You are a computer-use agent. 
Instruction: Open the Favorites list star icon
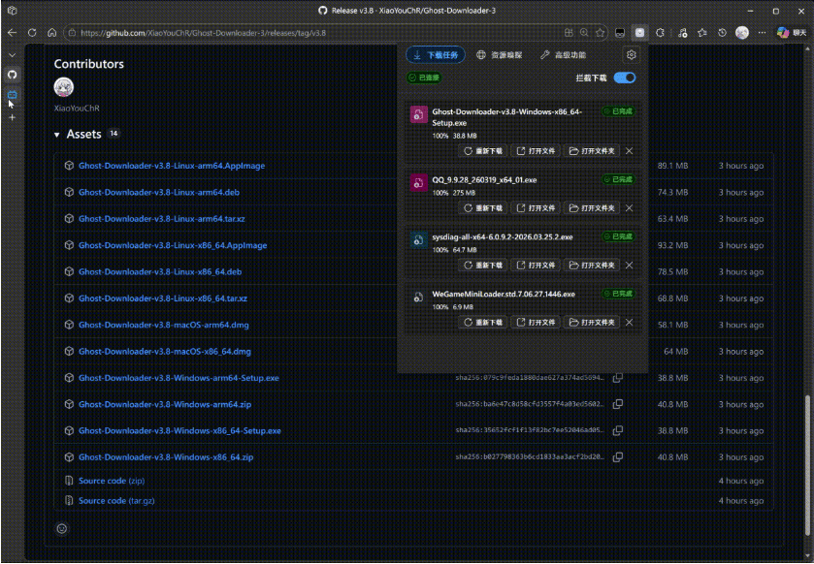pyautogui.click(x=702, y=33)
